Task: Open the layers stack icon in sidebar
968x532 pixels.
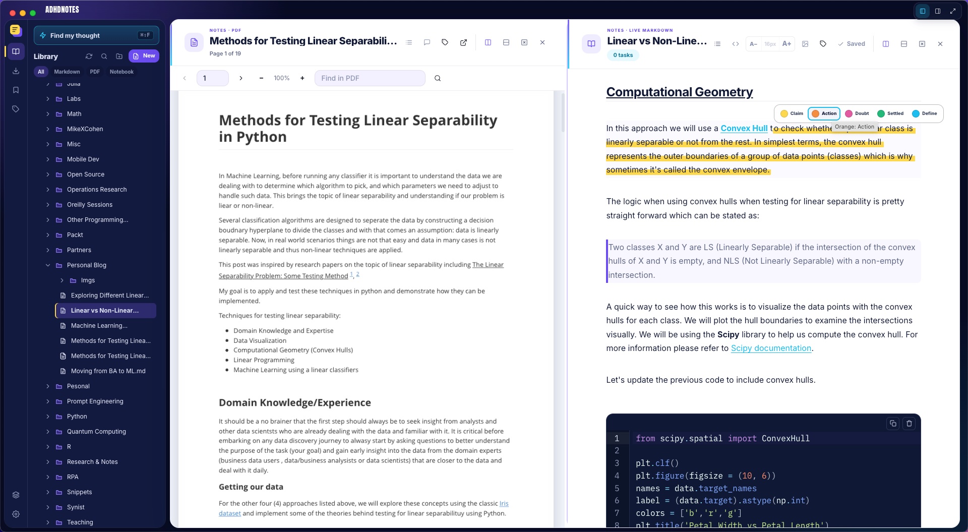Action: [x=16, y=495]
